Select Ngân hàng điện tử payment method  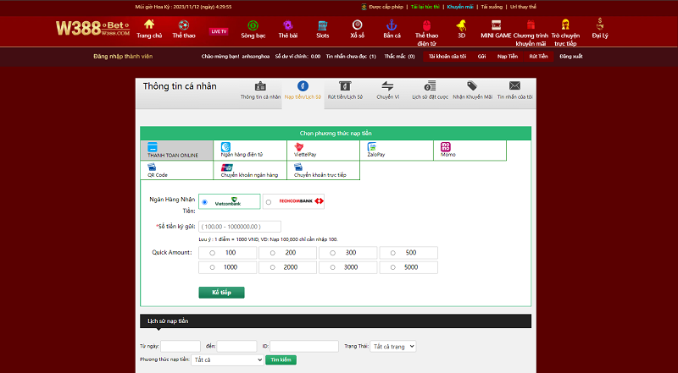tap(250, 151)
